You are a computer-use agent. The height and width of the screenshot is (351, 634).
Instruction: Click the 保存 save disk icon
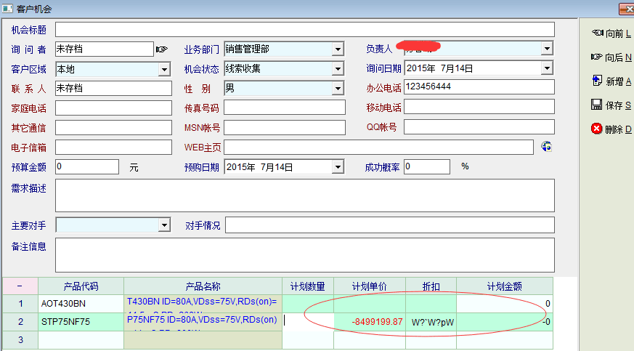click(x=597, y=105)
